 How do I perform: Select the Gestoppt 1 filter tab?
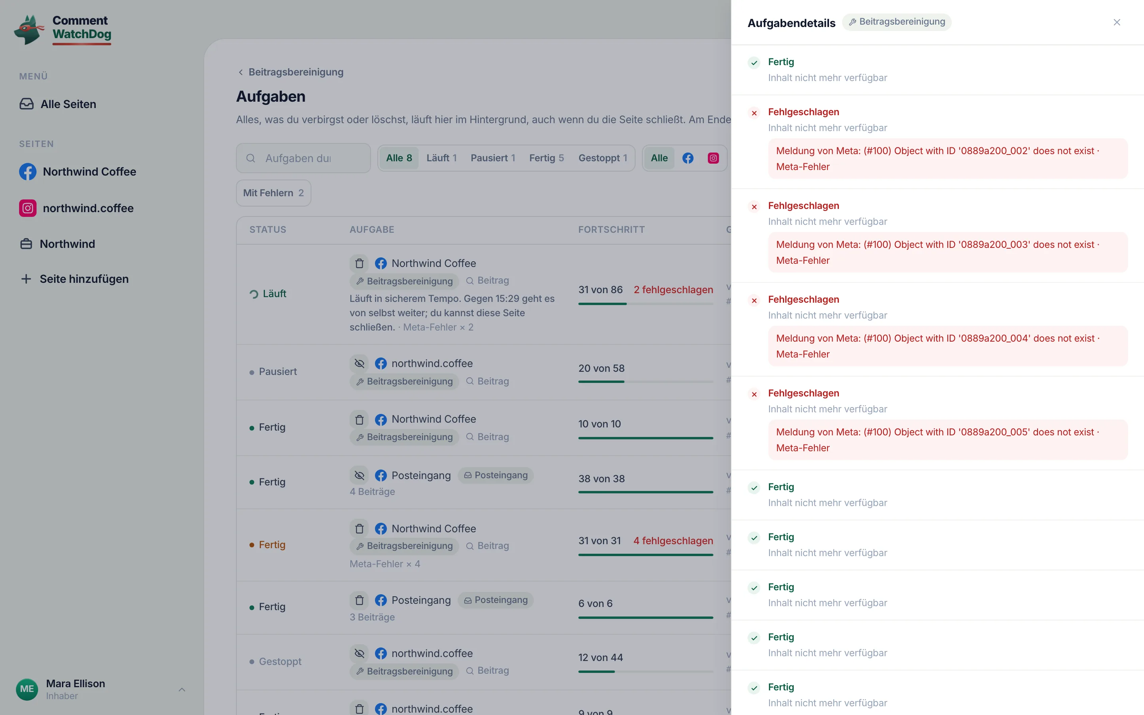point(603,158)
